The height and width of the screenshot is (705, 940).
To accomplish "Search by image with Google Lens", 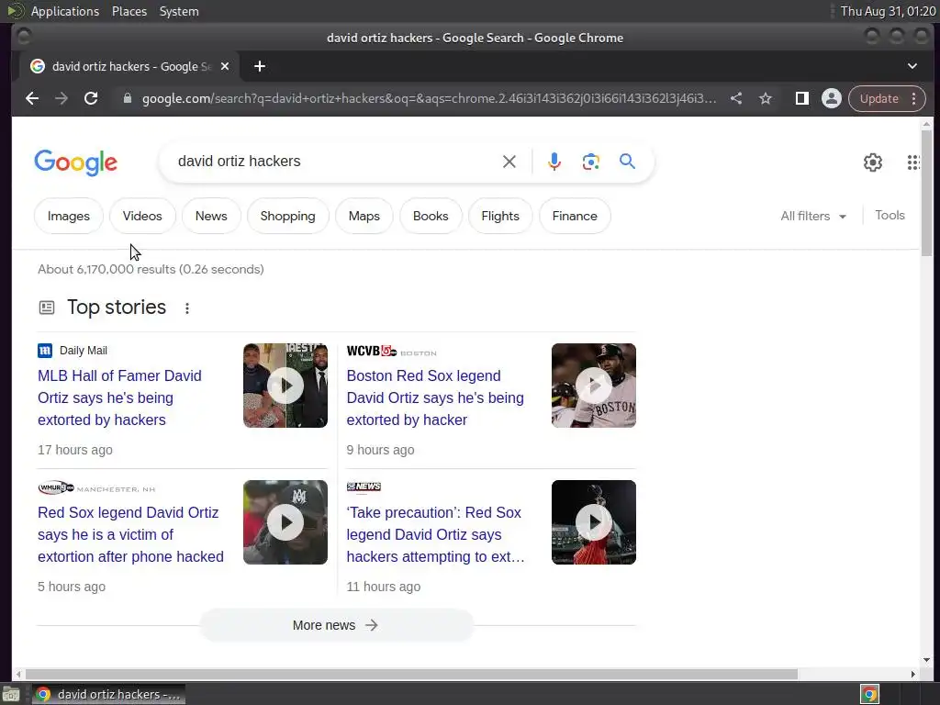I will pos(590,162).
